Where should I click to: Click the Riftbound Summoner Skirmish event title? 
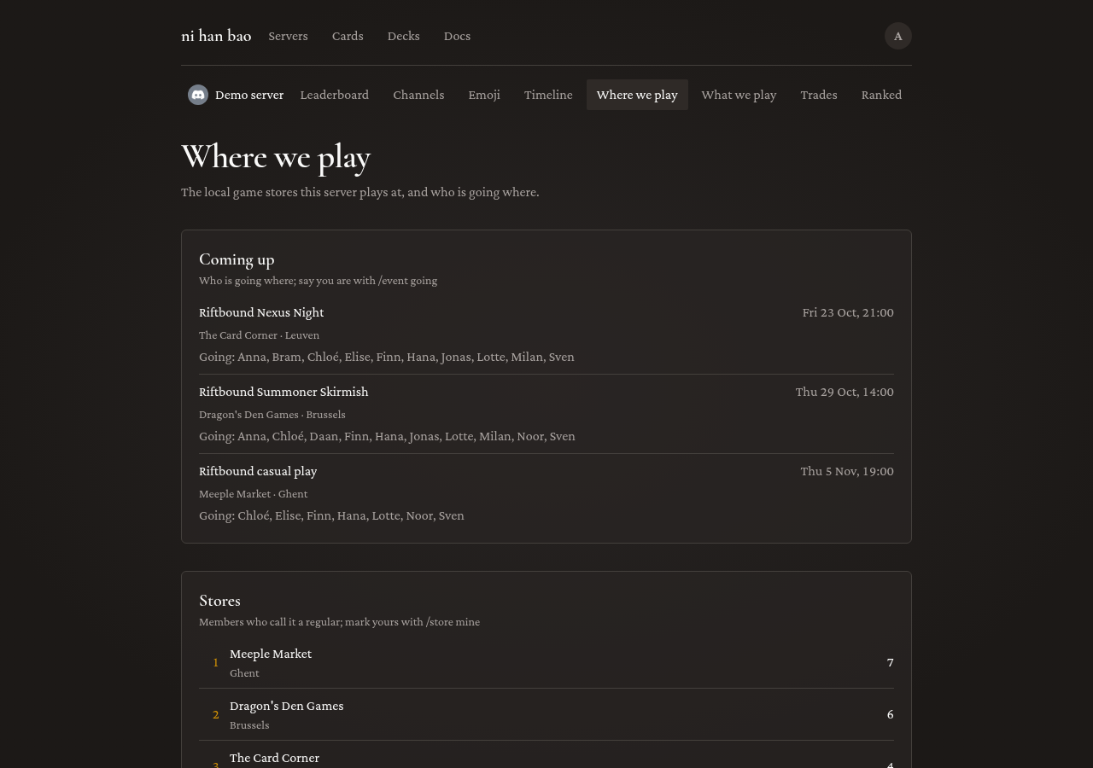pyautogui.click(x=283, y=392)
